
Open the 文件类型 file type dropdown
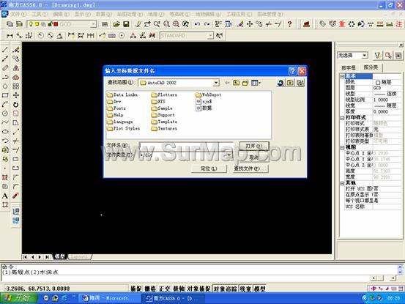(x=228, y=155)
